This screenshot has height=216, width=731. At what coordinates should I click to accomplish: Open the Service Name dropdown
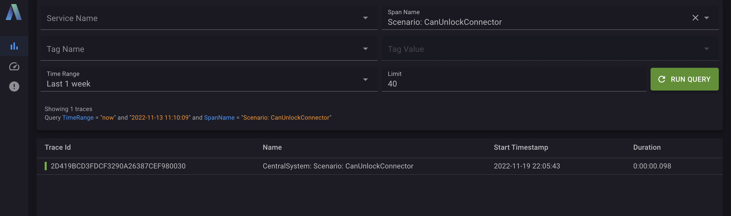pyautogui.click(x=209, y=18)
